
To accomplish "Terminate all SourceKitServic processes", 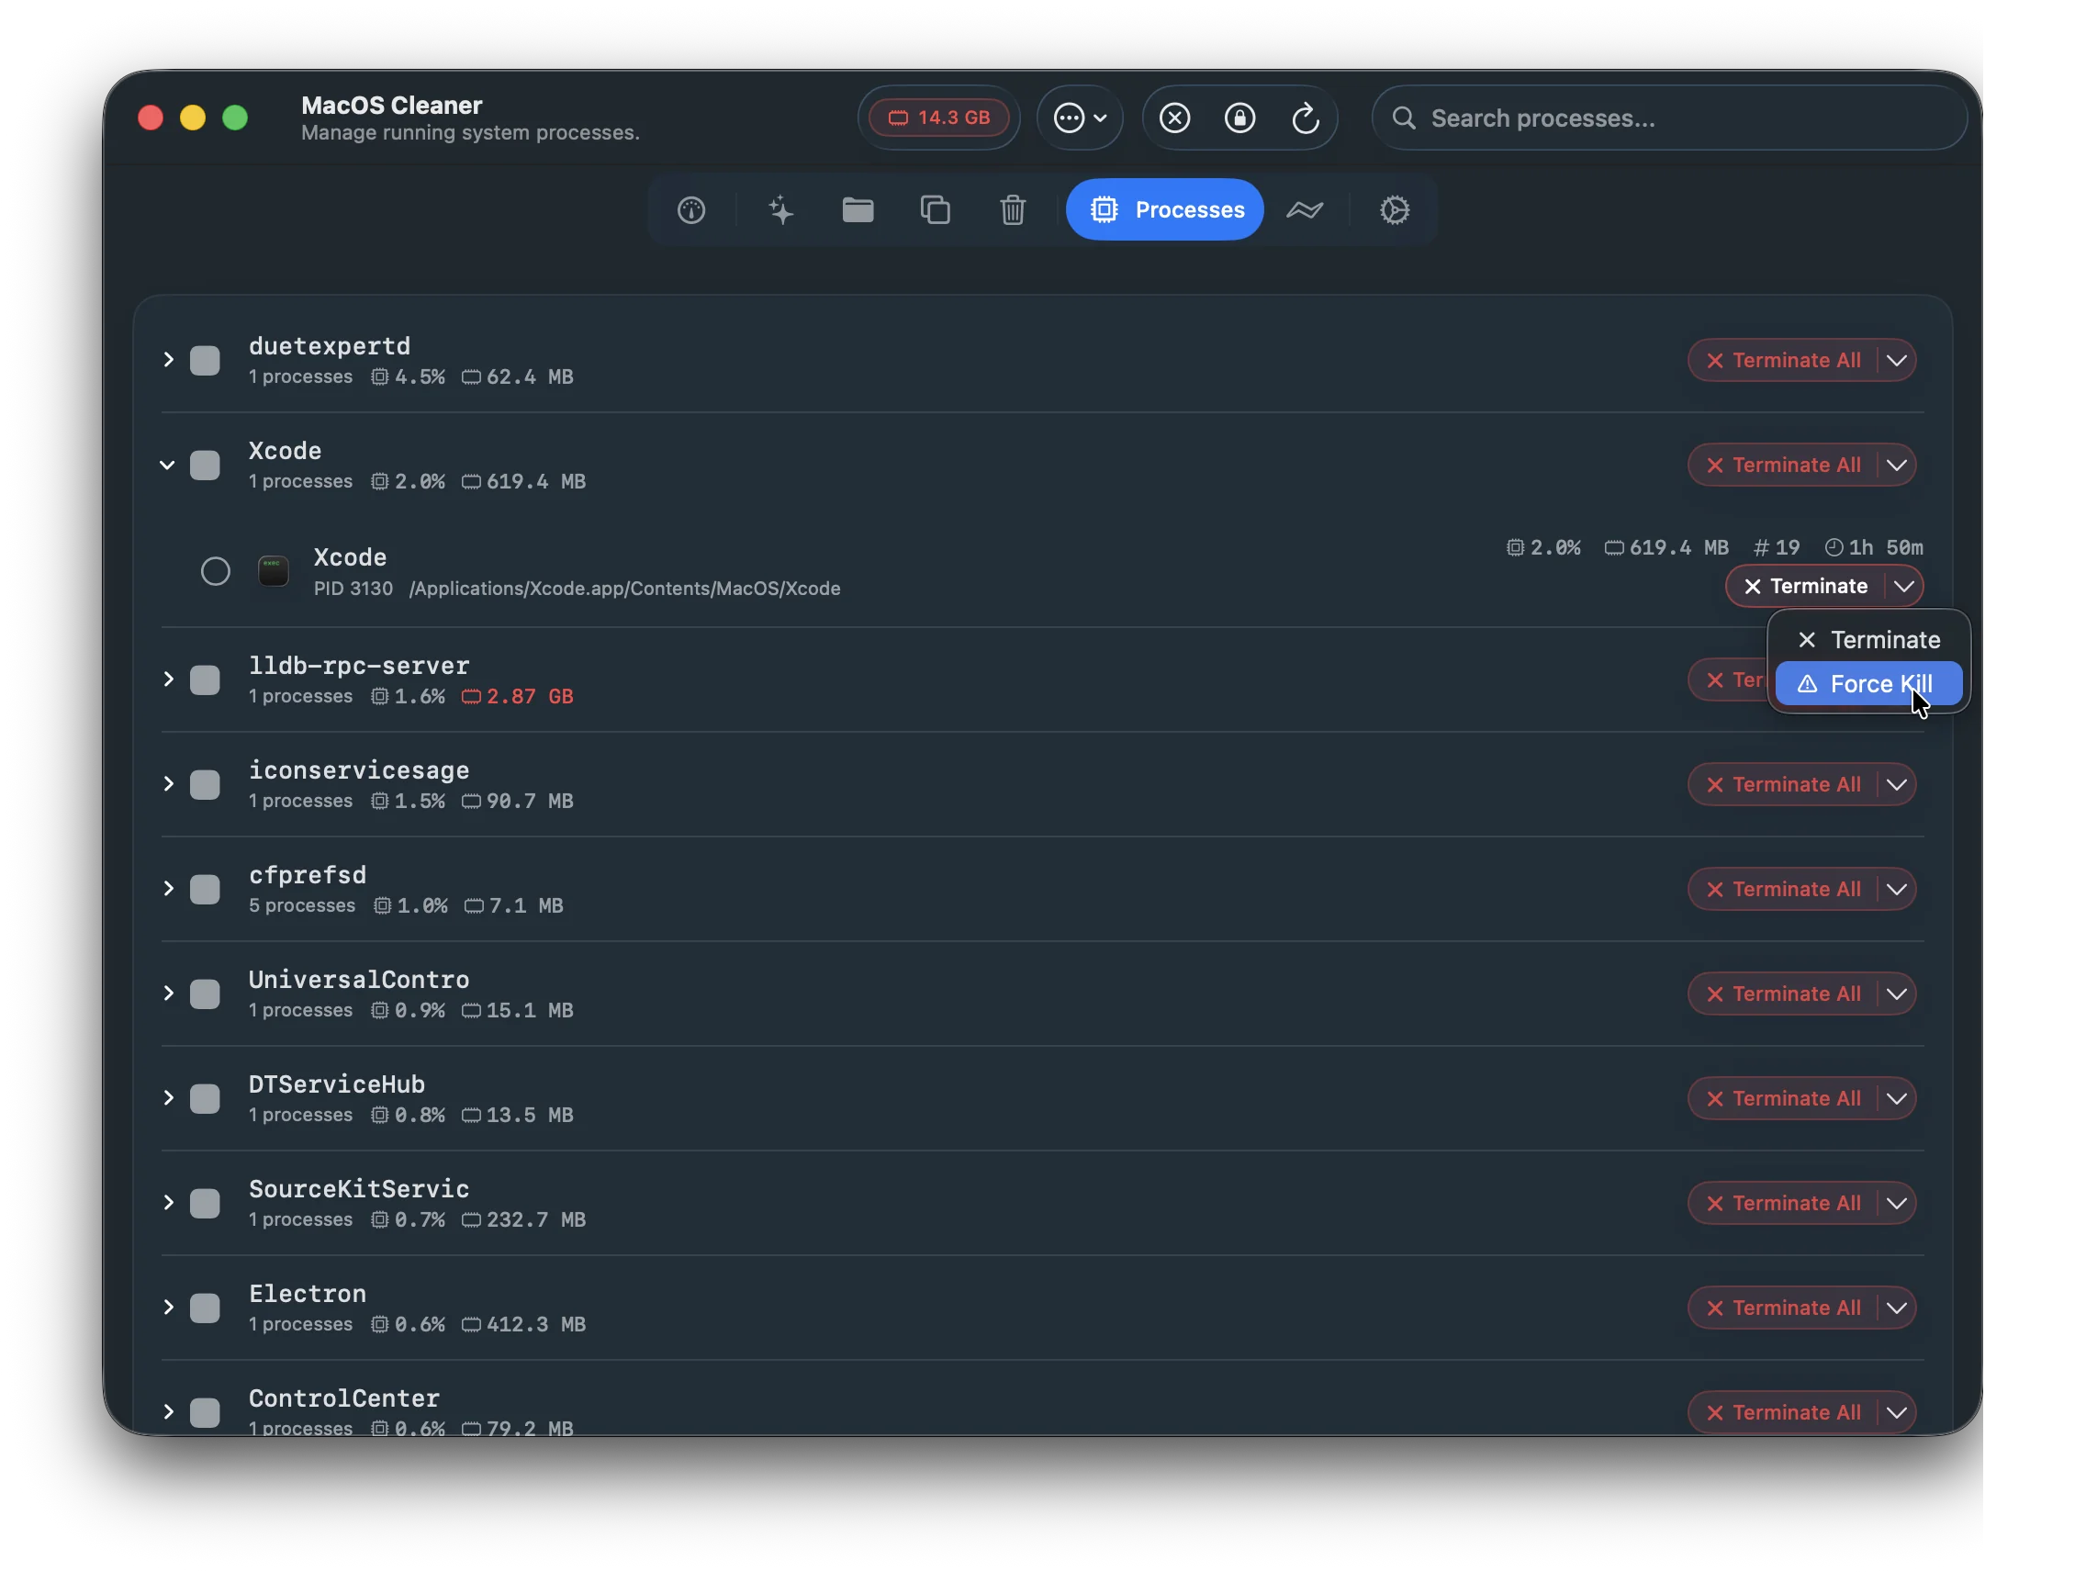I will click(x=1783, y=1203).
